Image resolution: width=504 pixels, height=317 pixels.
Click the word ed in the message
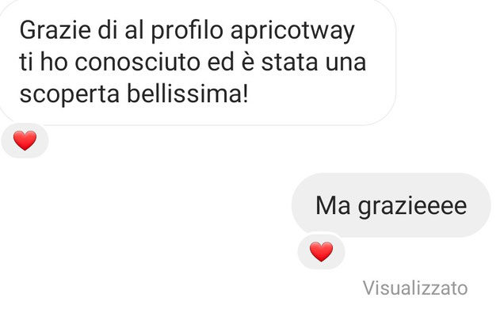220,63
